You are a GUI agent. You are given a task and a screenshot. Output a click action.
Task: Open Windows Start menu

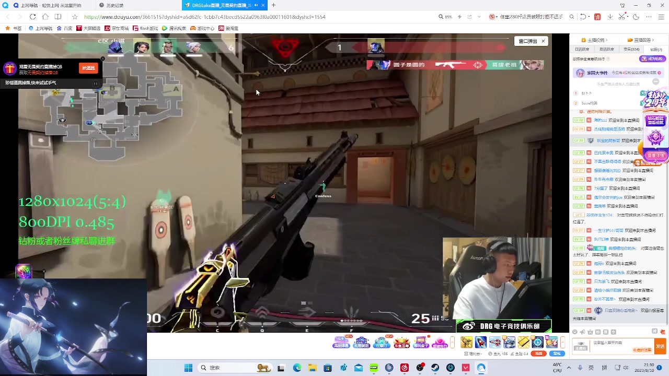188,368
